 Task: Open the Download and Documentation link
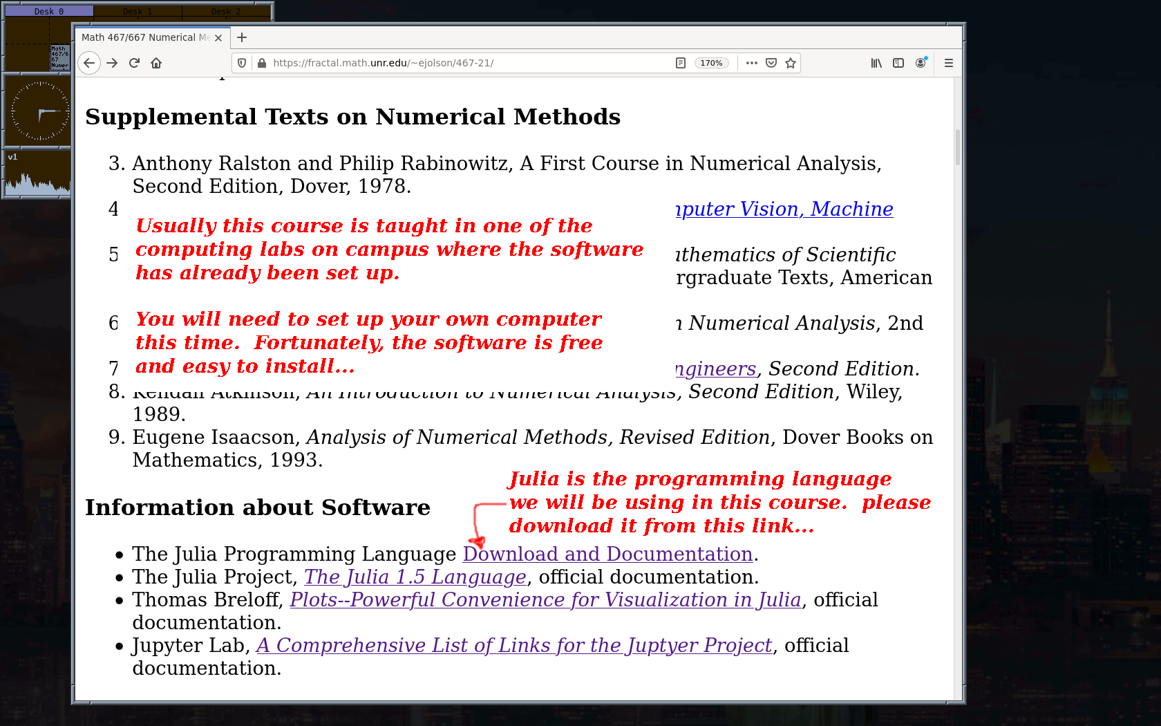tap(607, 554)
